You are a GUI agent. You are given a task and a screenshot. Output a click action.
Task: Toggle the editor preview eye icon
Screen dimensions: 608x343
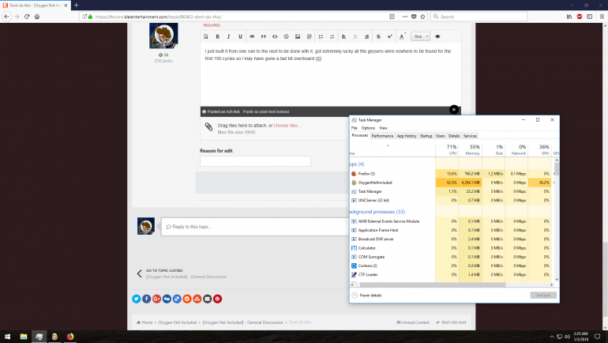[x=438, y=36]
